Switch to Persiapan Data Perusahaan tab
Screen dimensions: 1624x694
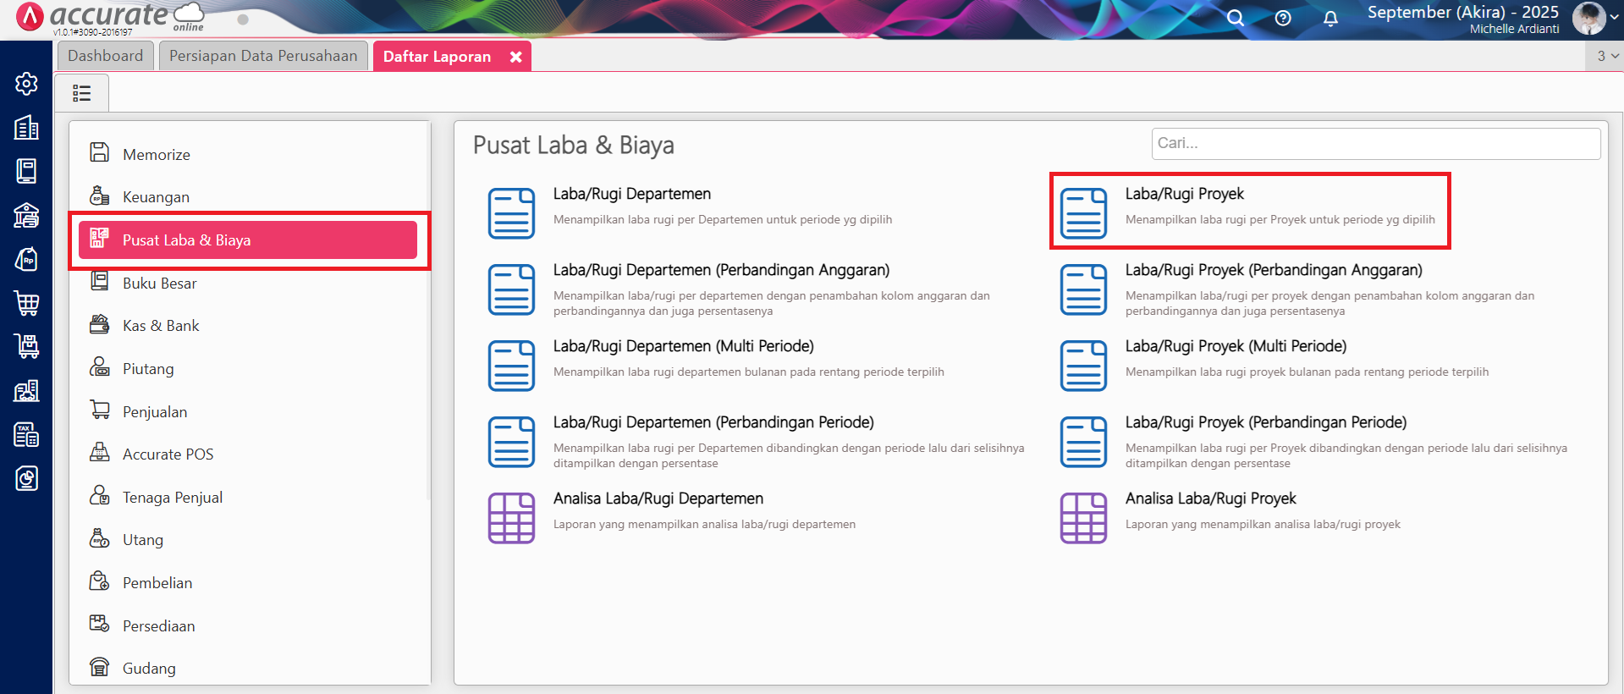263,56
